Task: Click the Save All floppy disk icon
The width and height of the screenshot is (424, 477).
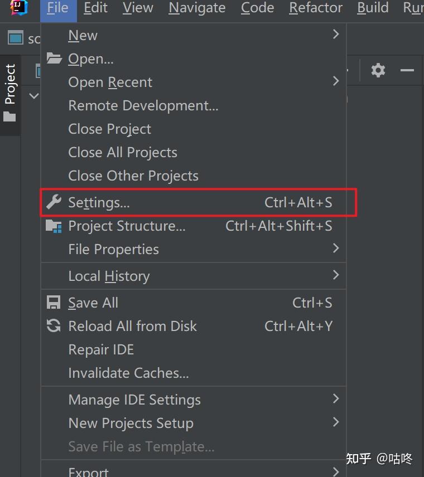Action: pos(54,303)
